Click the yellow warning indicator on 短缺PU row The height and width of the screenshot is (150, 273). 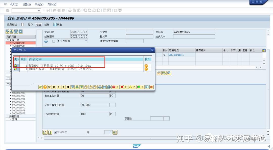[x=16, y=65]
